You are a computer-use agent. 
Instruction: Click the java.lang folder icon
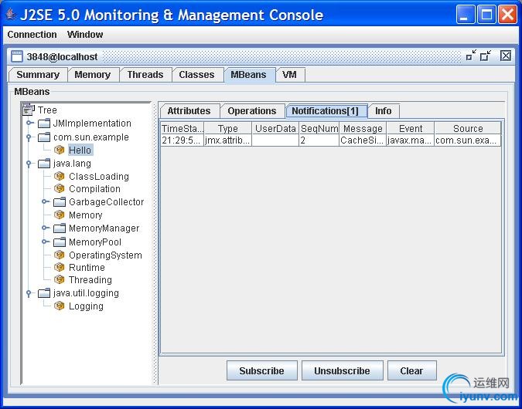[44, 164]
